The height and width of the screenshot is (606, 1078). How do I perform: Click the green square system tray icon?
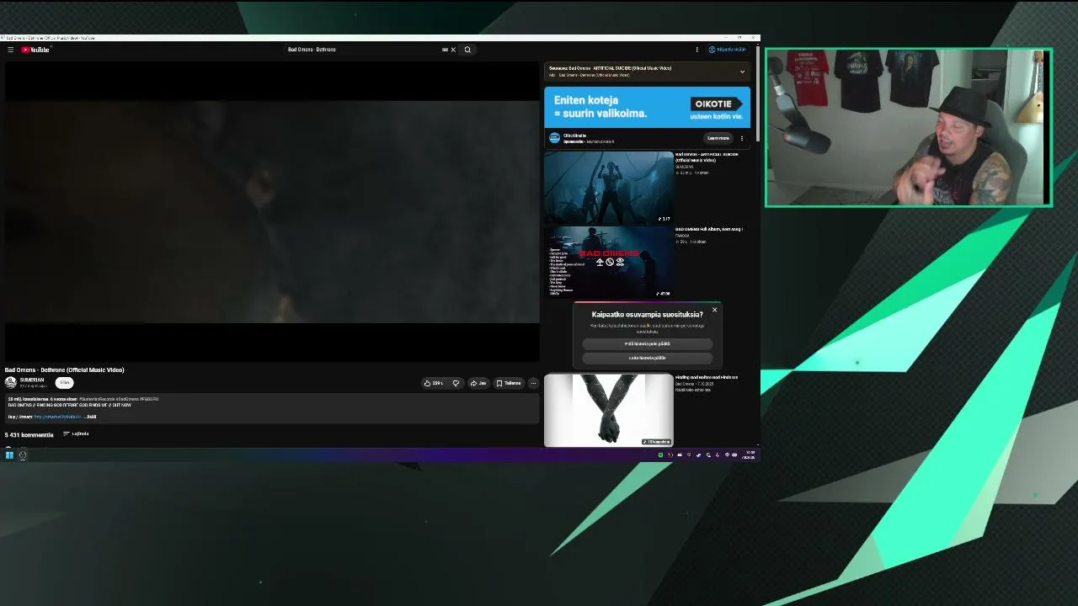660,455
